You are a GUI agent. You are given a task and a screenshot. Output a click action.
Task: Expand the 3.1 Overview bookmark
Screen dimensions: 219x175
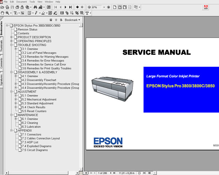pyautogui.click(x=16, y=49)
